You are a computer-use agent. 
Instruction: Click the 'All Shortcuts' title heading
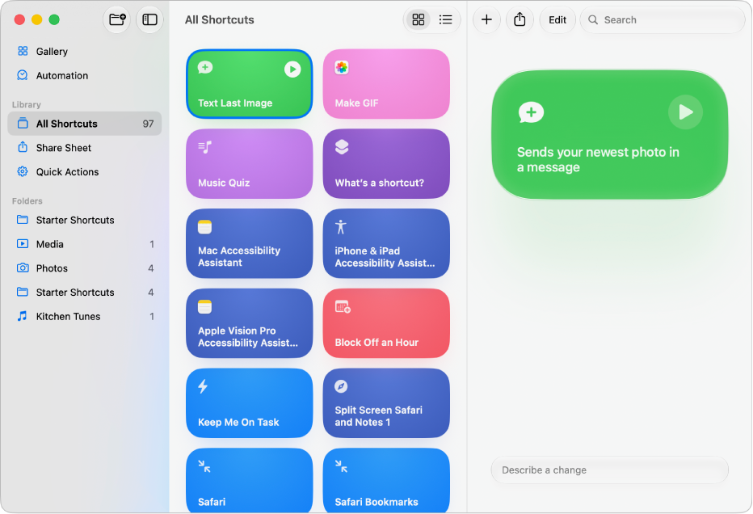coord(220,19)
